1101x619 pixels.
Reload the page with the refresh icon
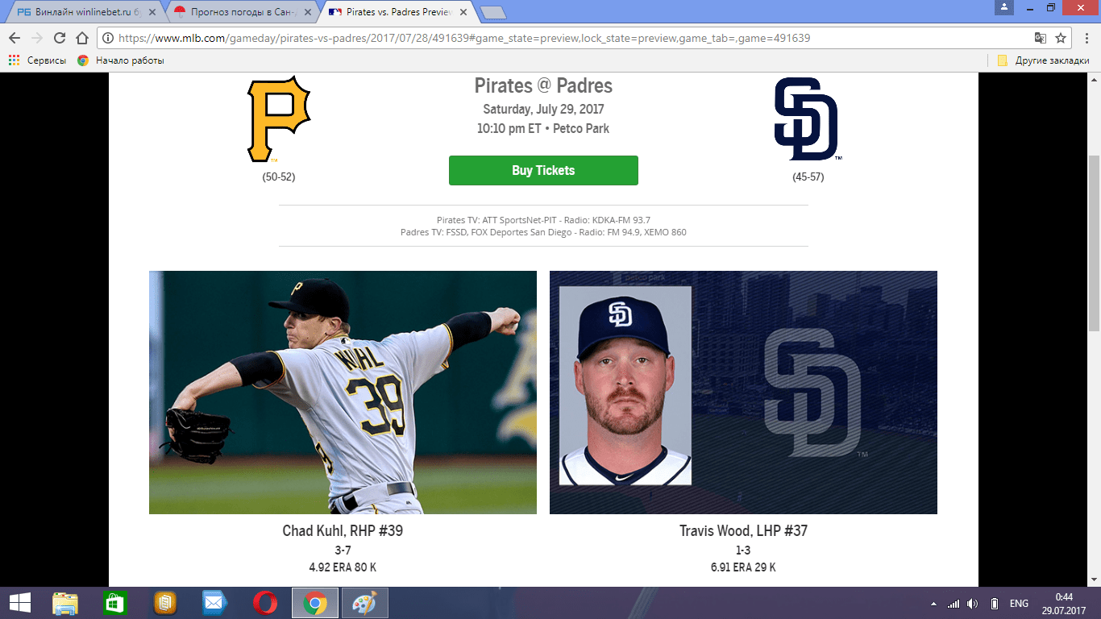(59, 38)
